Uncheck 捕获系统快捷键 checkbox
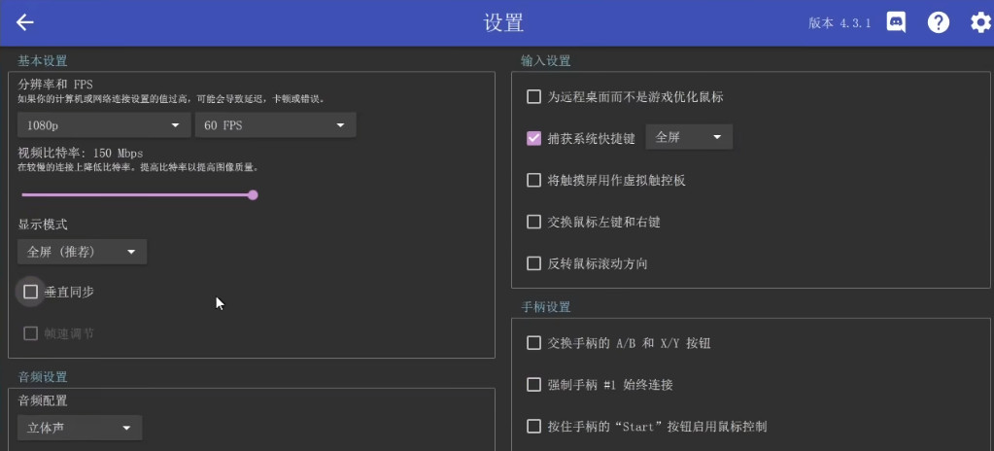 533,138
